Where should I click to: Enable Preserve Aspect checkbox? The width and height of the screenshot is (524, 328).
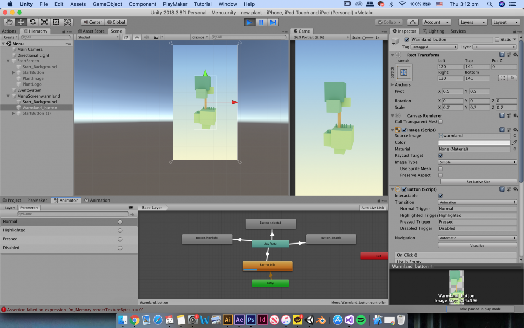(440, 175)
